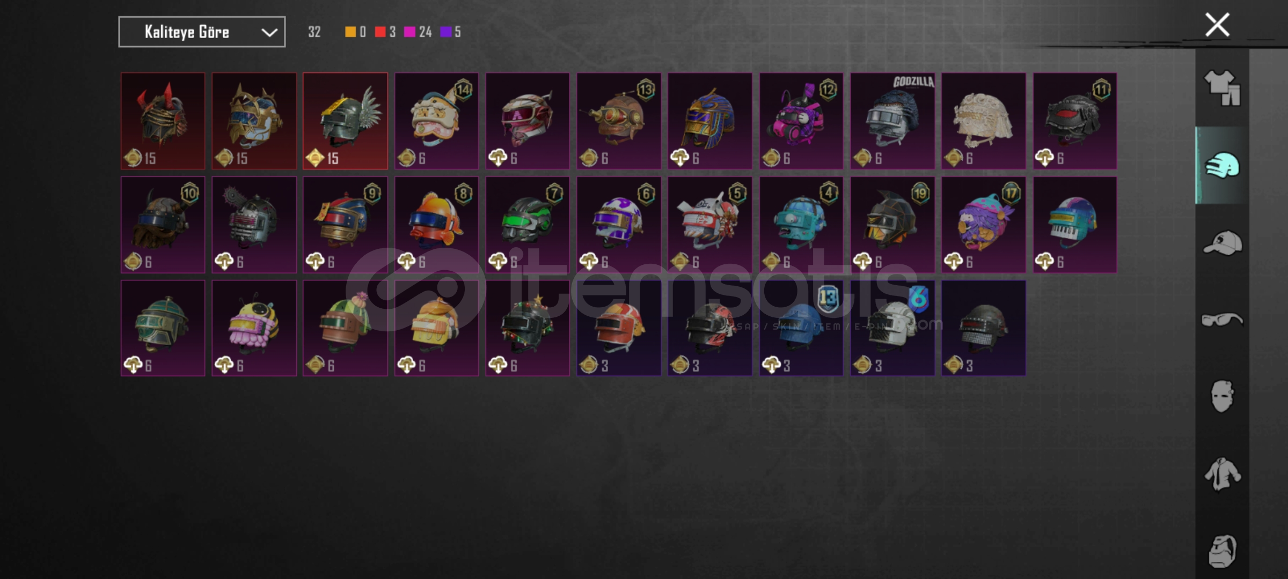Screen dimensions: 1288x579
Task: Filter by the pink quality swatch
Action: pyautogui.click(x=409, y=32)
